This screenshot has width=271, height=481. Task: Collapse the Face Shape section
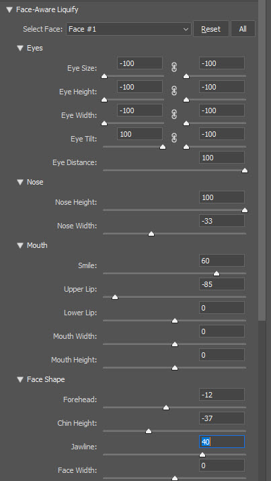point(20,379)
